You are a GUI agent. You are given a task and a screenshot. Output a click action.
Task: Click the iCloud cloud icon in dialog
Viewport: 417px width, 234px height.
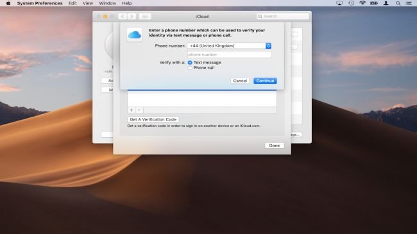[x=135, y=35]
